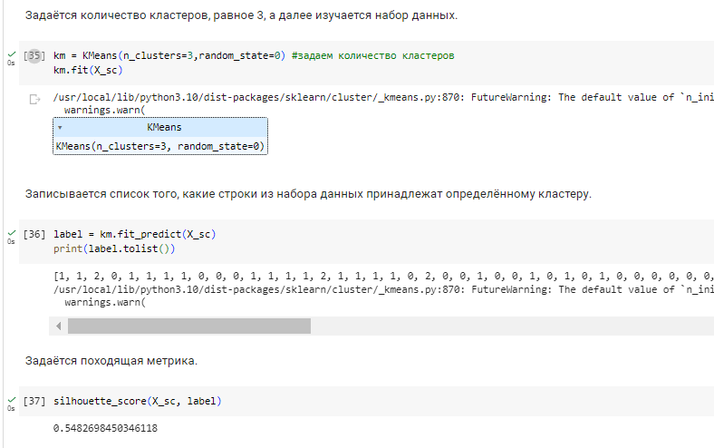714x448 pixels.
Task: Run cell 36 with fit_predict
Action: pyautogui.click(x=34, y=233)
